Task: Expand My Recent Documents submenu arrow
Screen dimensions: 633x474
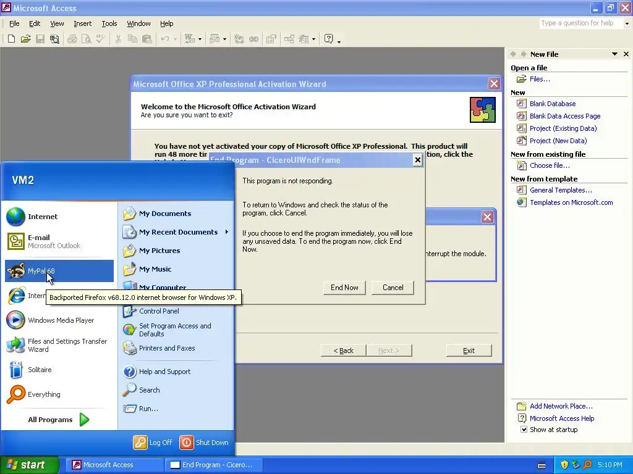Action: 227,232
